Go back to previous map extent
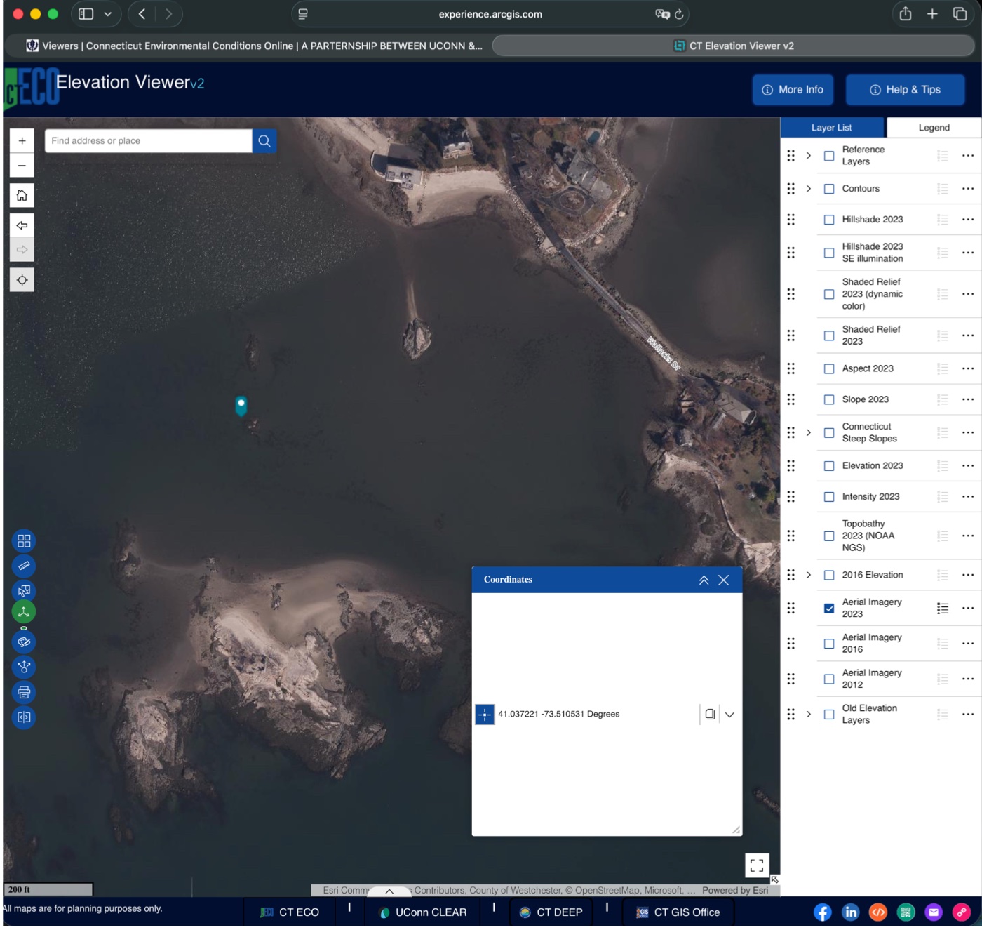 (x=22, y=225)
